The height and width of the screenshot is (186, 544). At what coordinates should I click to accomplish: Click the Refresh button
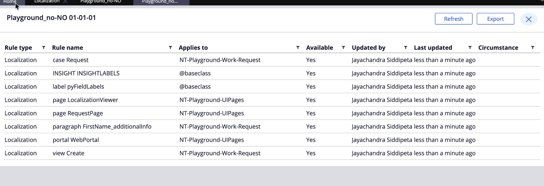click(453, 19)
